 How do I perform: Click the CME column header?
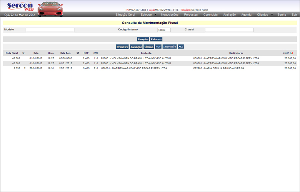coord(96,53)
